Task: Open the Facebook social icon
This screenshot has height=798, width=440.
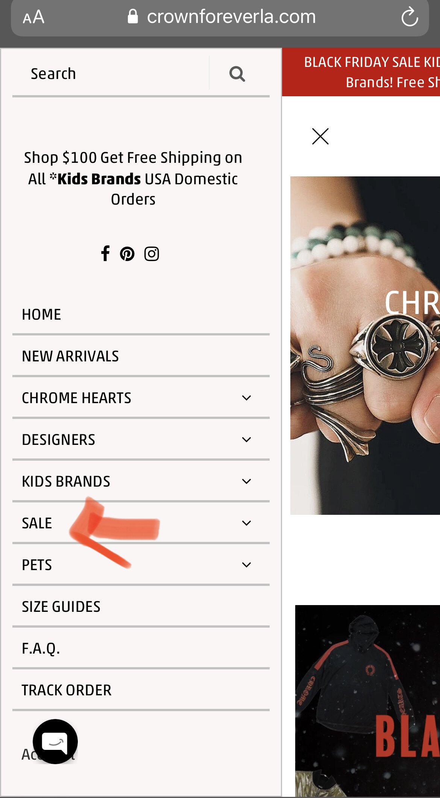Action: point(105,253)
